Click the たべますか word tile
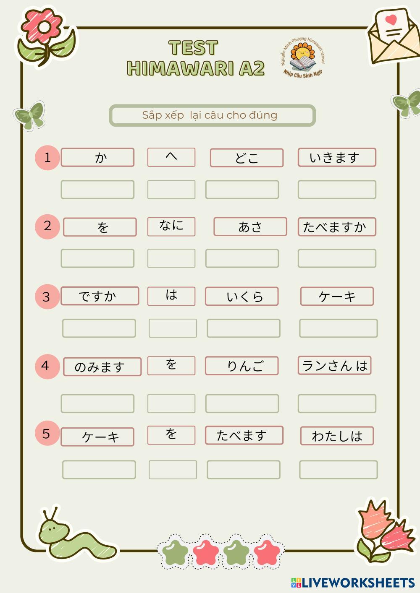The image size is (420, 593). click(336, 227)
